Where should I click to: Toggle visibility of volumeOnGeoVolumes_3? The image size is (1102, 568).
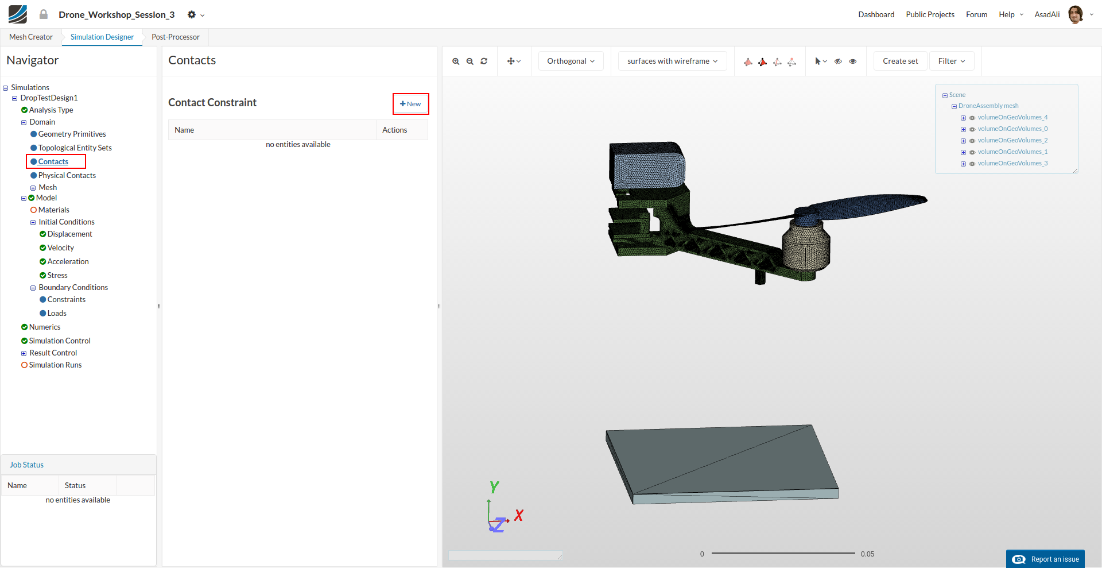point(972,164)
